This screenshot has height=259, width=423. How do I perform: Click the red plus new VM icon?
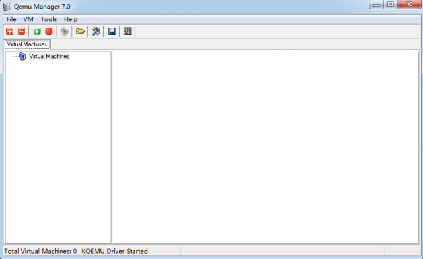(x=10, y=32)
